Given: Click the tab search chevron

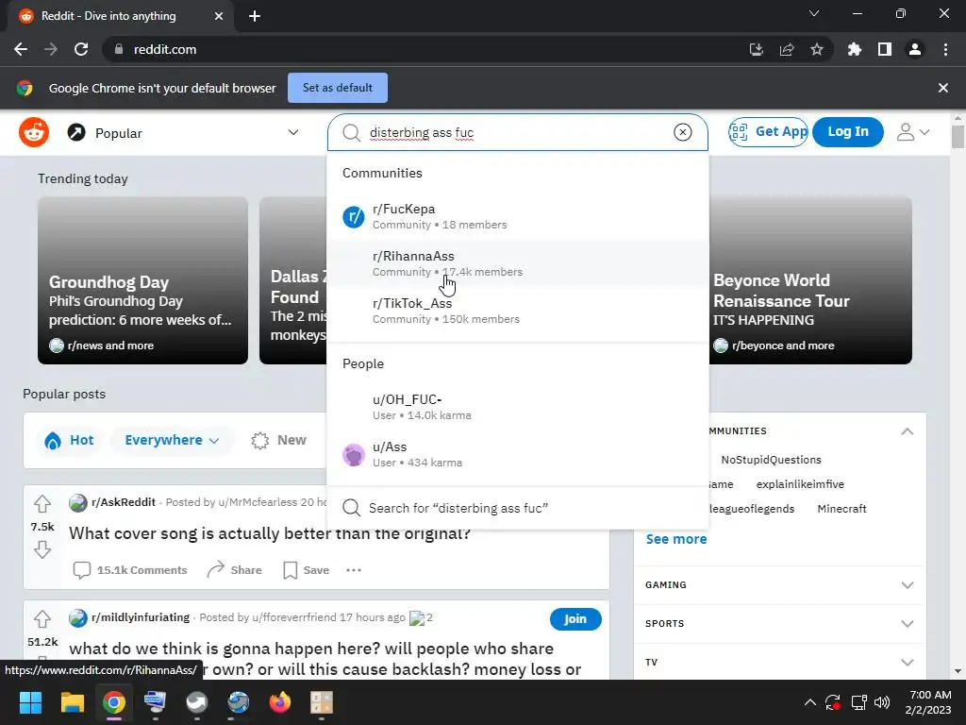Looking at the screenshot, I should [814, 13].
